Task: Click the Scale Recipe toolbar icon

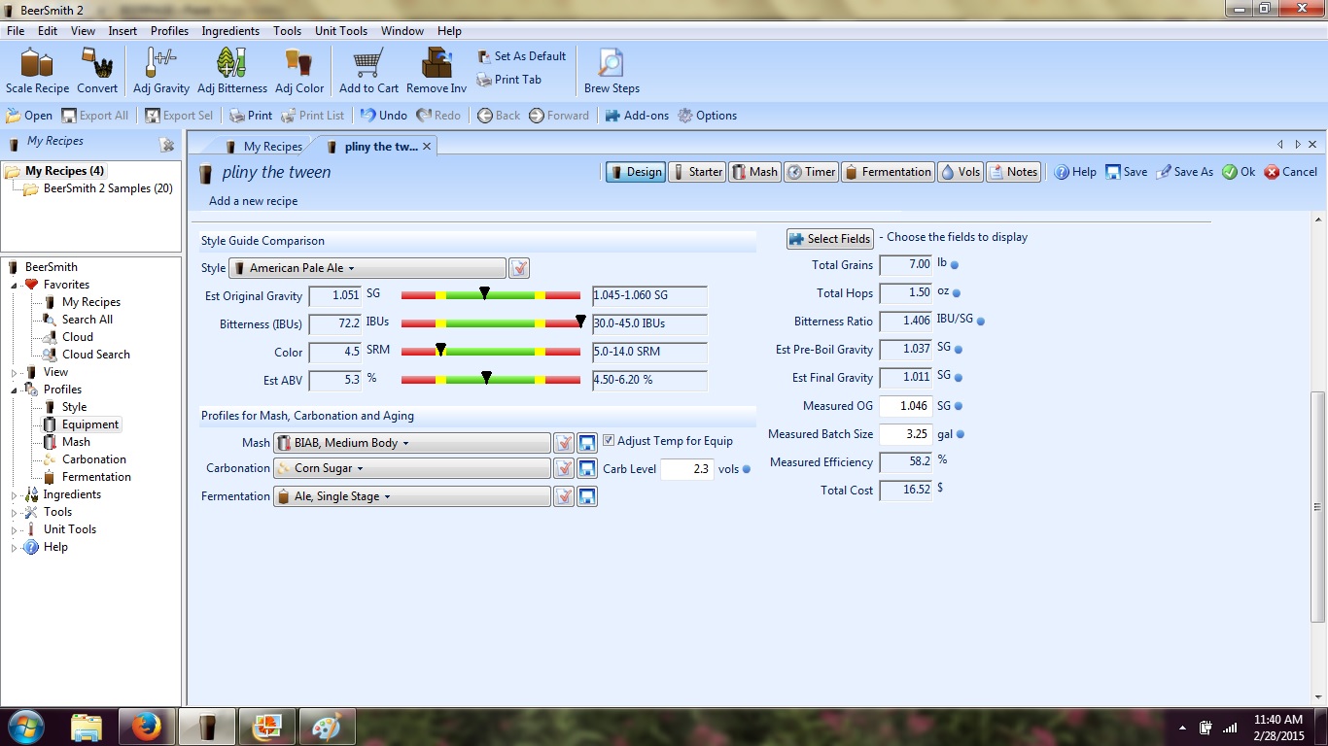Action: [x=38, y=71]
